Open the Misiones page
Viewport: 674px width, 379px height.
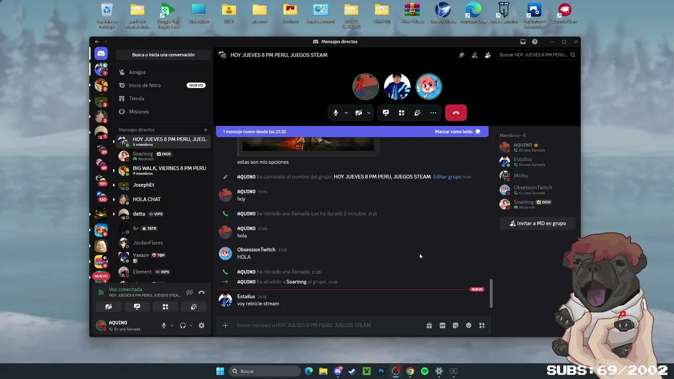pyautogui.click(x=162, y=112)
